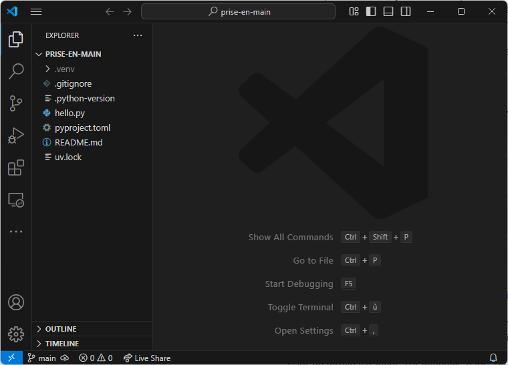Screen dimensions: 508x365
Task: Open the Search view icon
Action: pos(16,71)
